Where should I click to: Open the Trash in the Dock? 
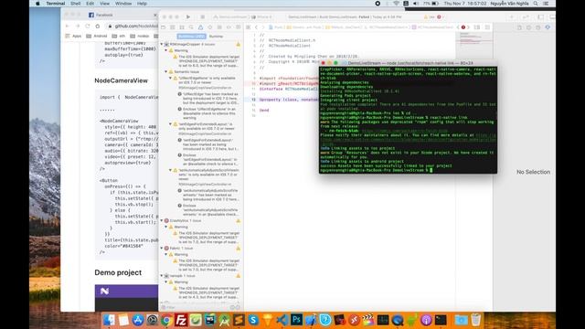click(x=475, y=320)
